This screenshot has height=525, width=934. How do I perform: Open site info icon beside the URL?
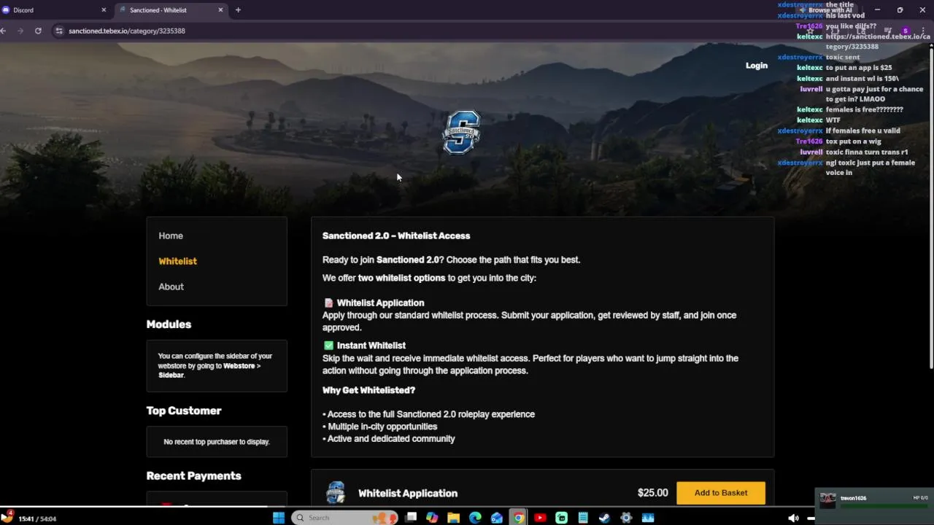(x=58, y=31)
